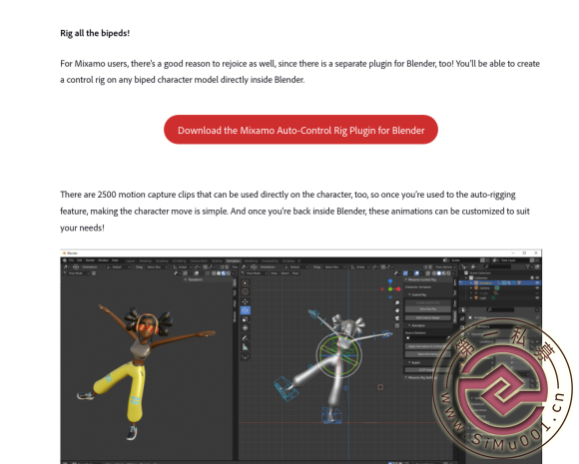Screen dimensions: 579x464
Task: Click Download the Mixamo Auto-Control Rig Plugin button
Action: point(300,130)
